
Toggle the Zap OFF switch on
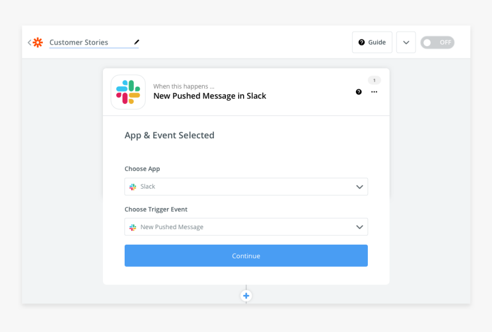438,42
